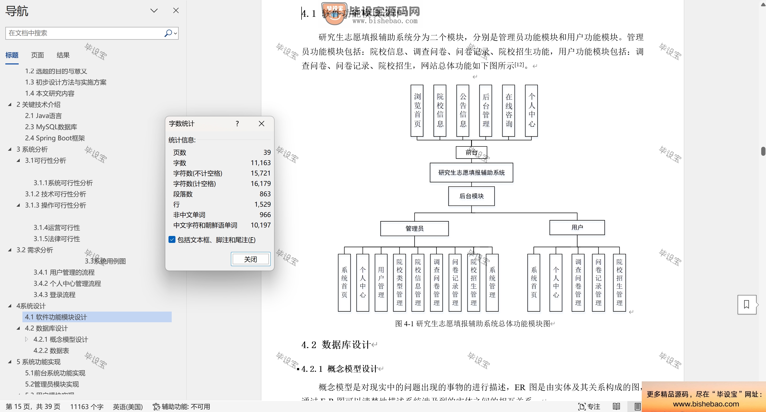
Task: Go to heading 3.1.4运营可行性
Action: [57, 227]
